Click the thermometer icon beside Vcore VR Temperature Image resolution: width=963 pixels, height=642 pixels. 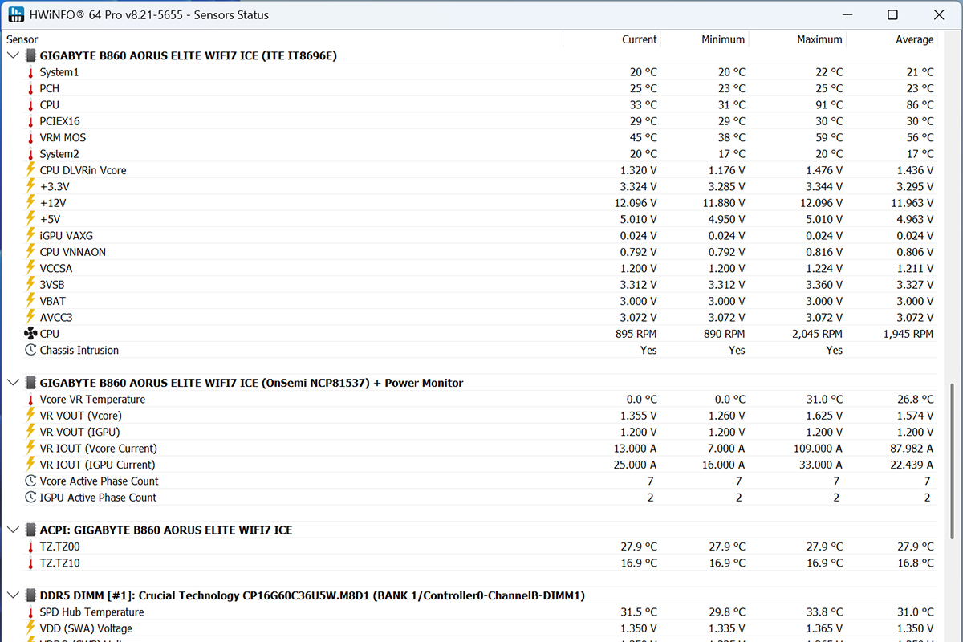pos(31,400)
